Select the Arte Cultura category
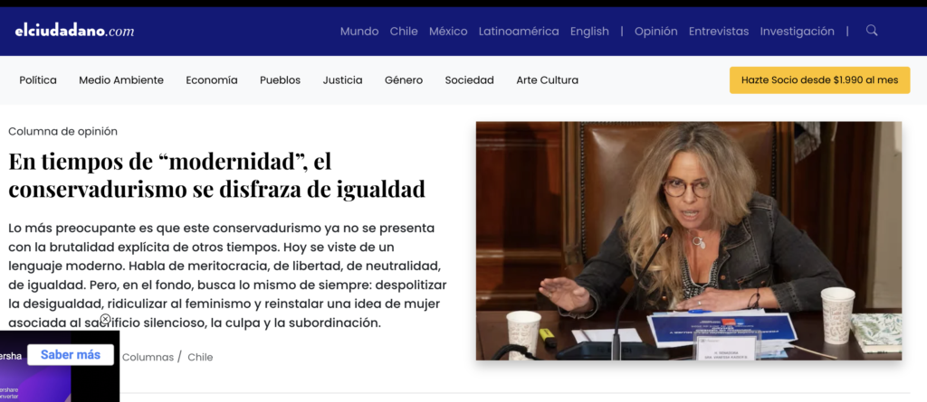927x402 pixels. click(547, 80)
